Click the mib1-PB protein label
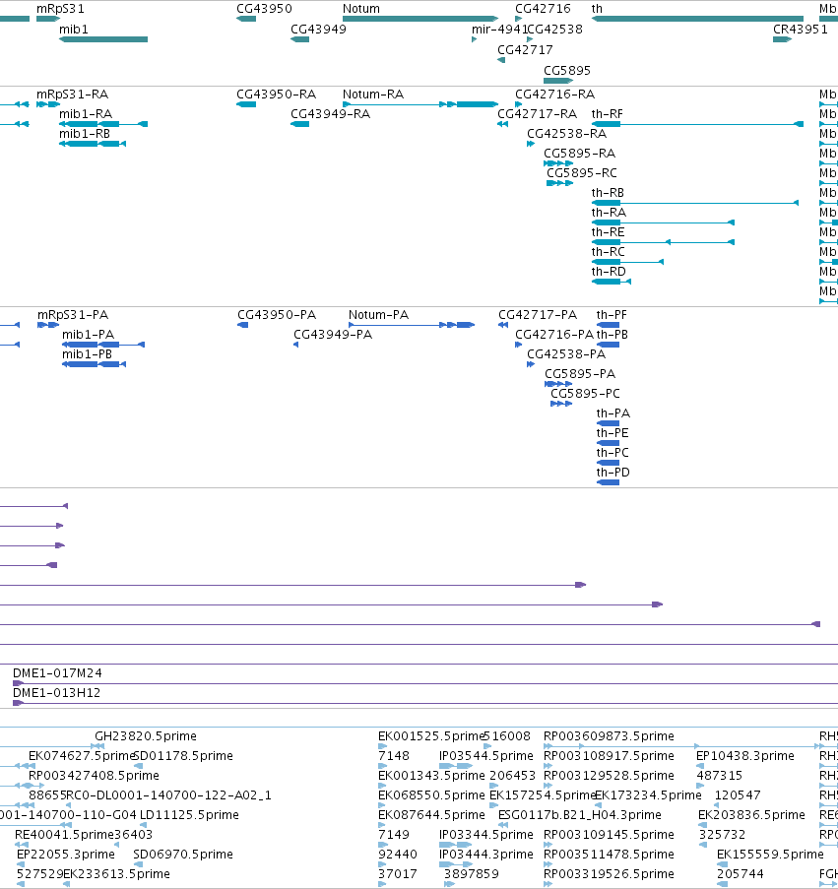838x889 pixels. [87, 354]
